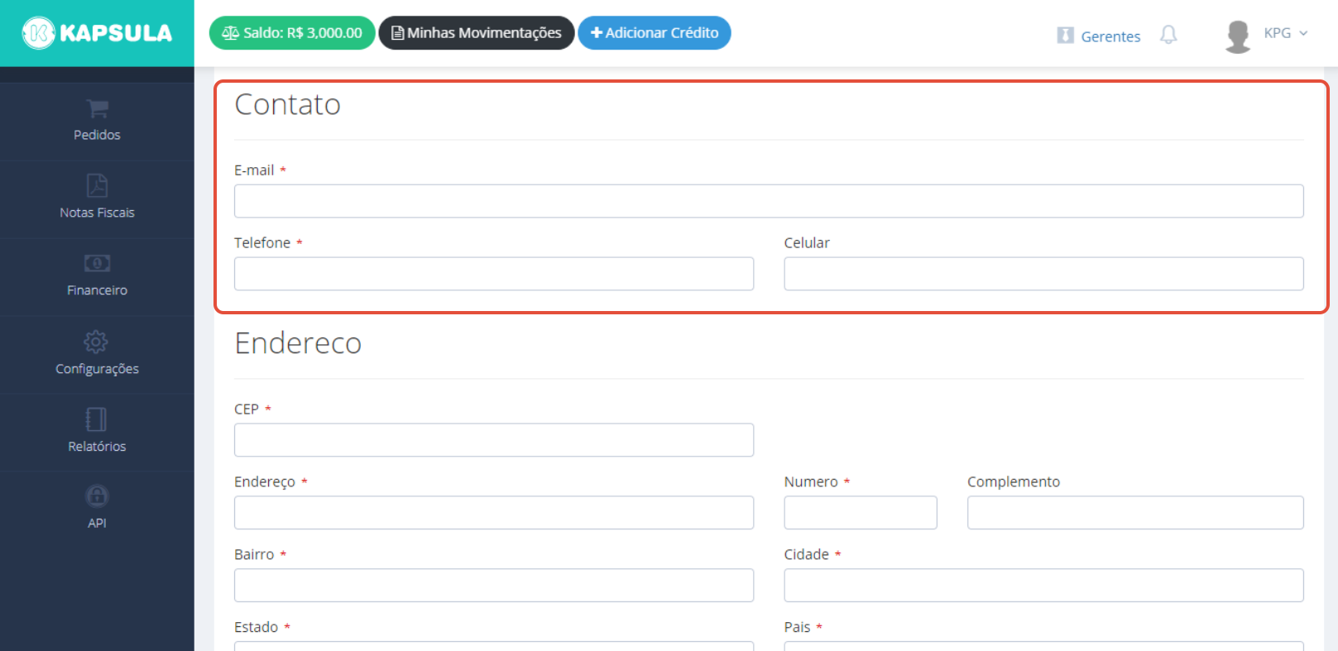The width and height of the screenshot is (1338, 651).
Task: Click the notifications bell icon
Action: point(1168,35)
